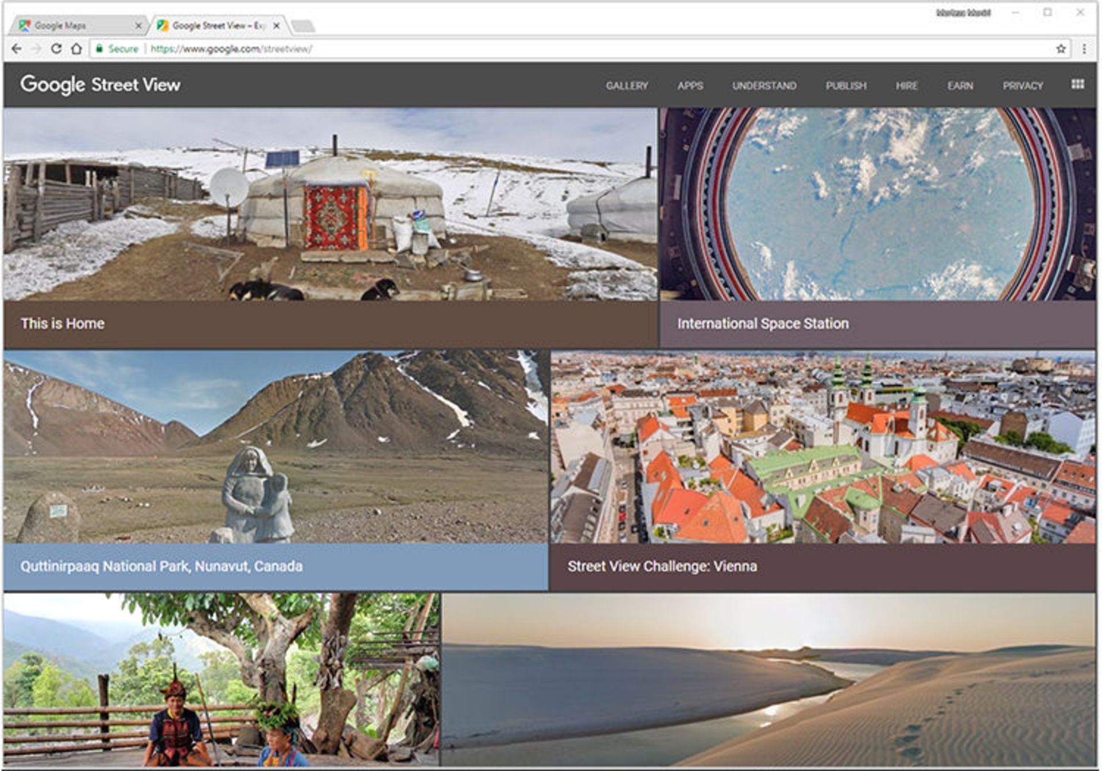Close the Google Maps tab
Viewport: 1102px width, 771px height.
pyautogui.click(x=138, y=25)
